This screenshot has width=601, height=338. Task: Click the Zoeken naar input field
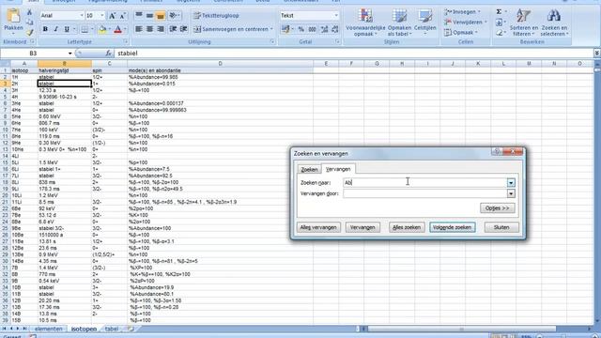coord(425,183)
